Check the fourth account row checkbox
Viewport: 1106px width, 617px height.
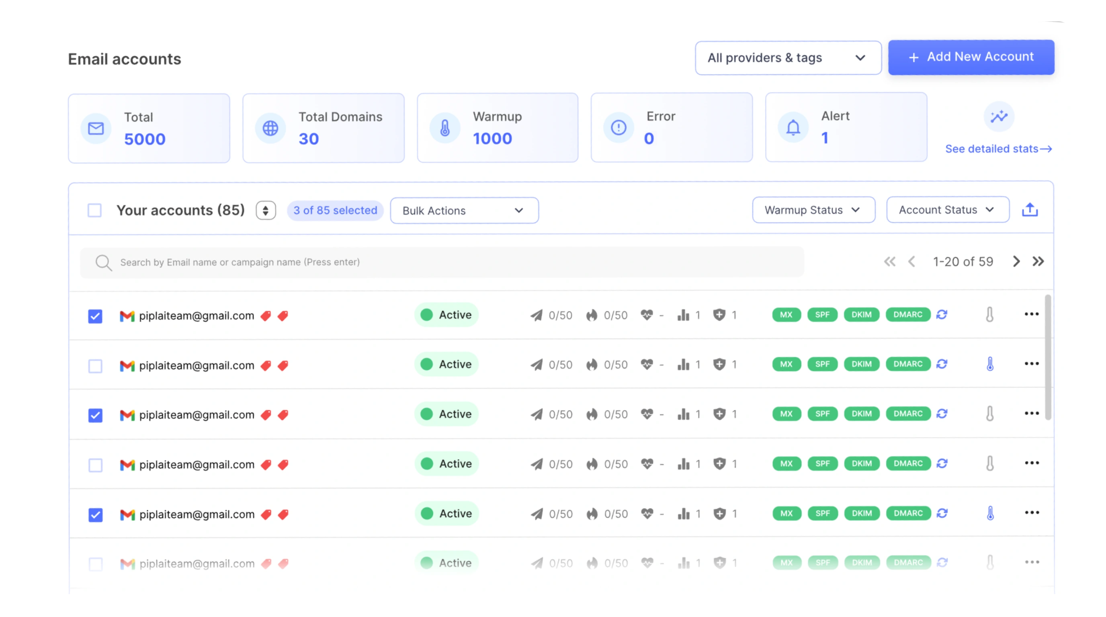tap(95, 465)
